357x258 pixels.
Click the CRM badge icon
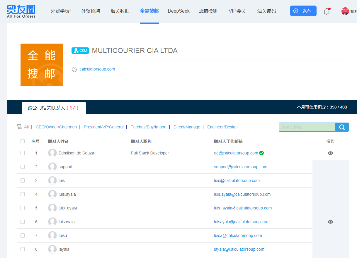tap(80, 51)
